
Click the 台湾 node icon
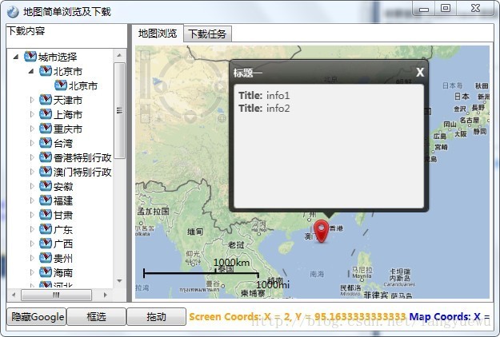[x=46, y=143]
